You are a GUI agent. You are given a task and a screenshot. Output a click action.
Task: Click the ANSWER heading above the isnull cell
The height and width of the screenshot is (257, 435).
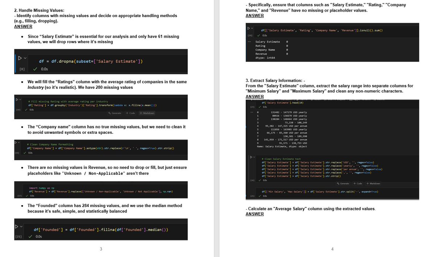coord(255,16)
